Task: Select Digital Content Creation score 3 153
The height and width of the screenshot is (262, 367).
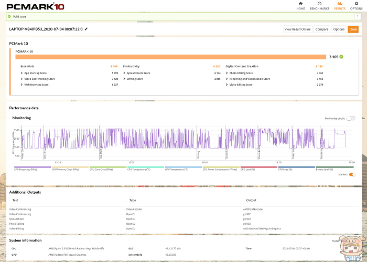Action: pyautogui.click(x=319, y=66)
